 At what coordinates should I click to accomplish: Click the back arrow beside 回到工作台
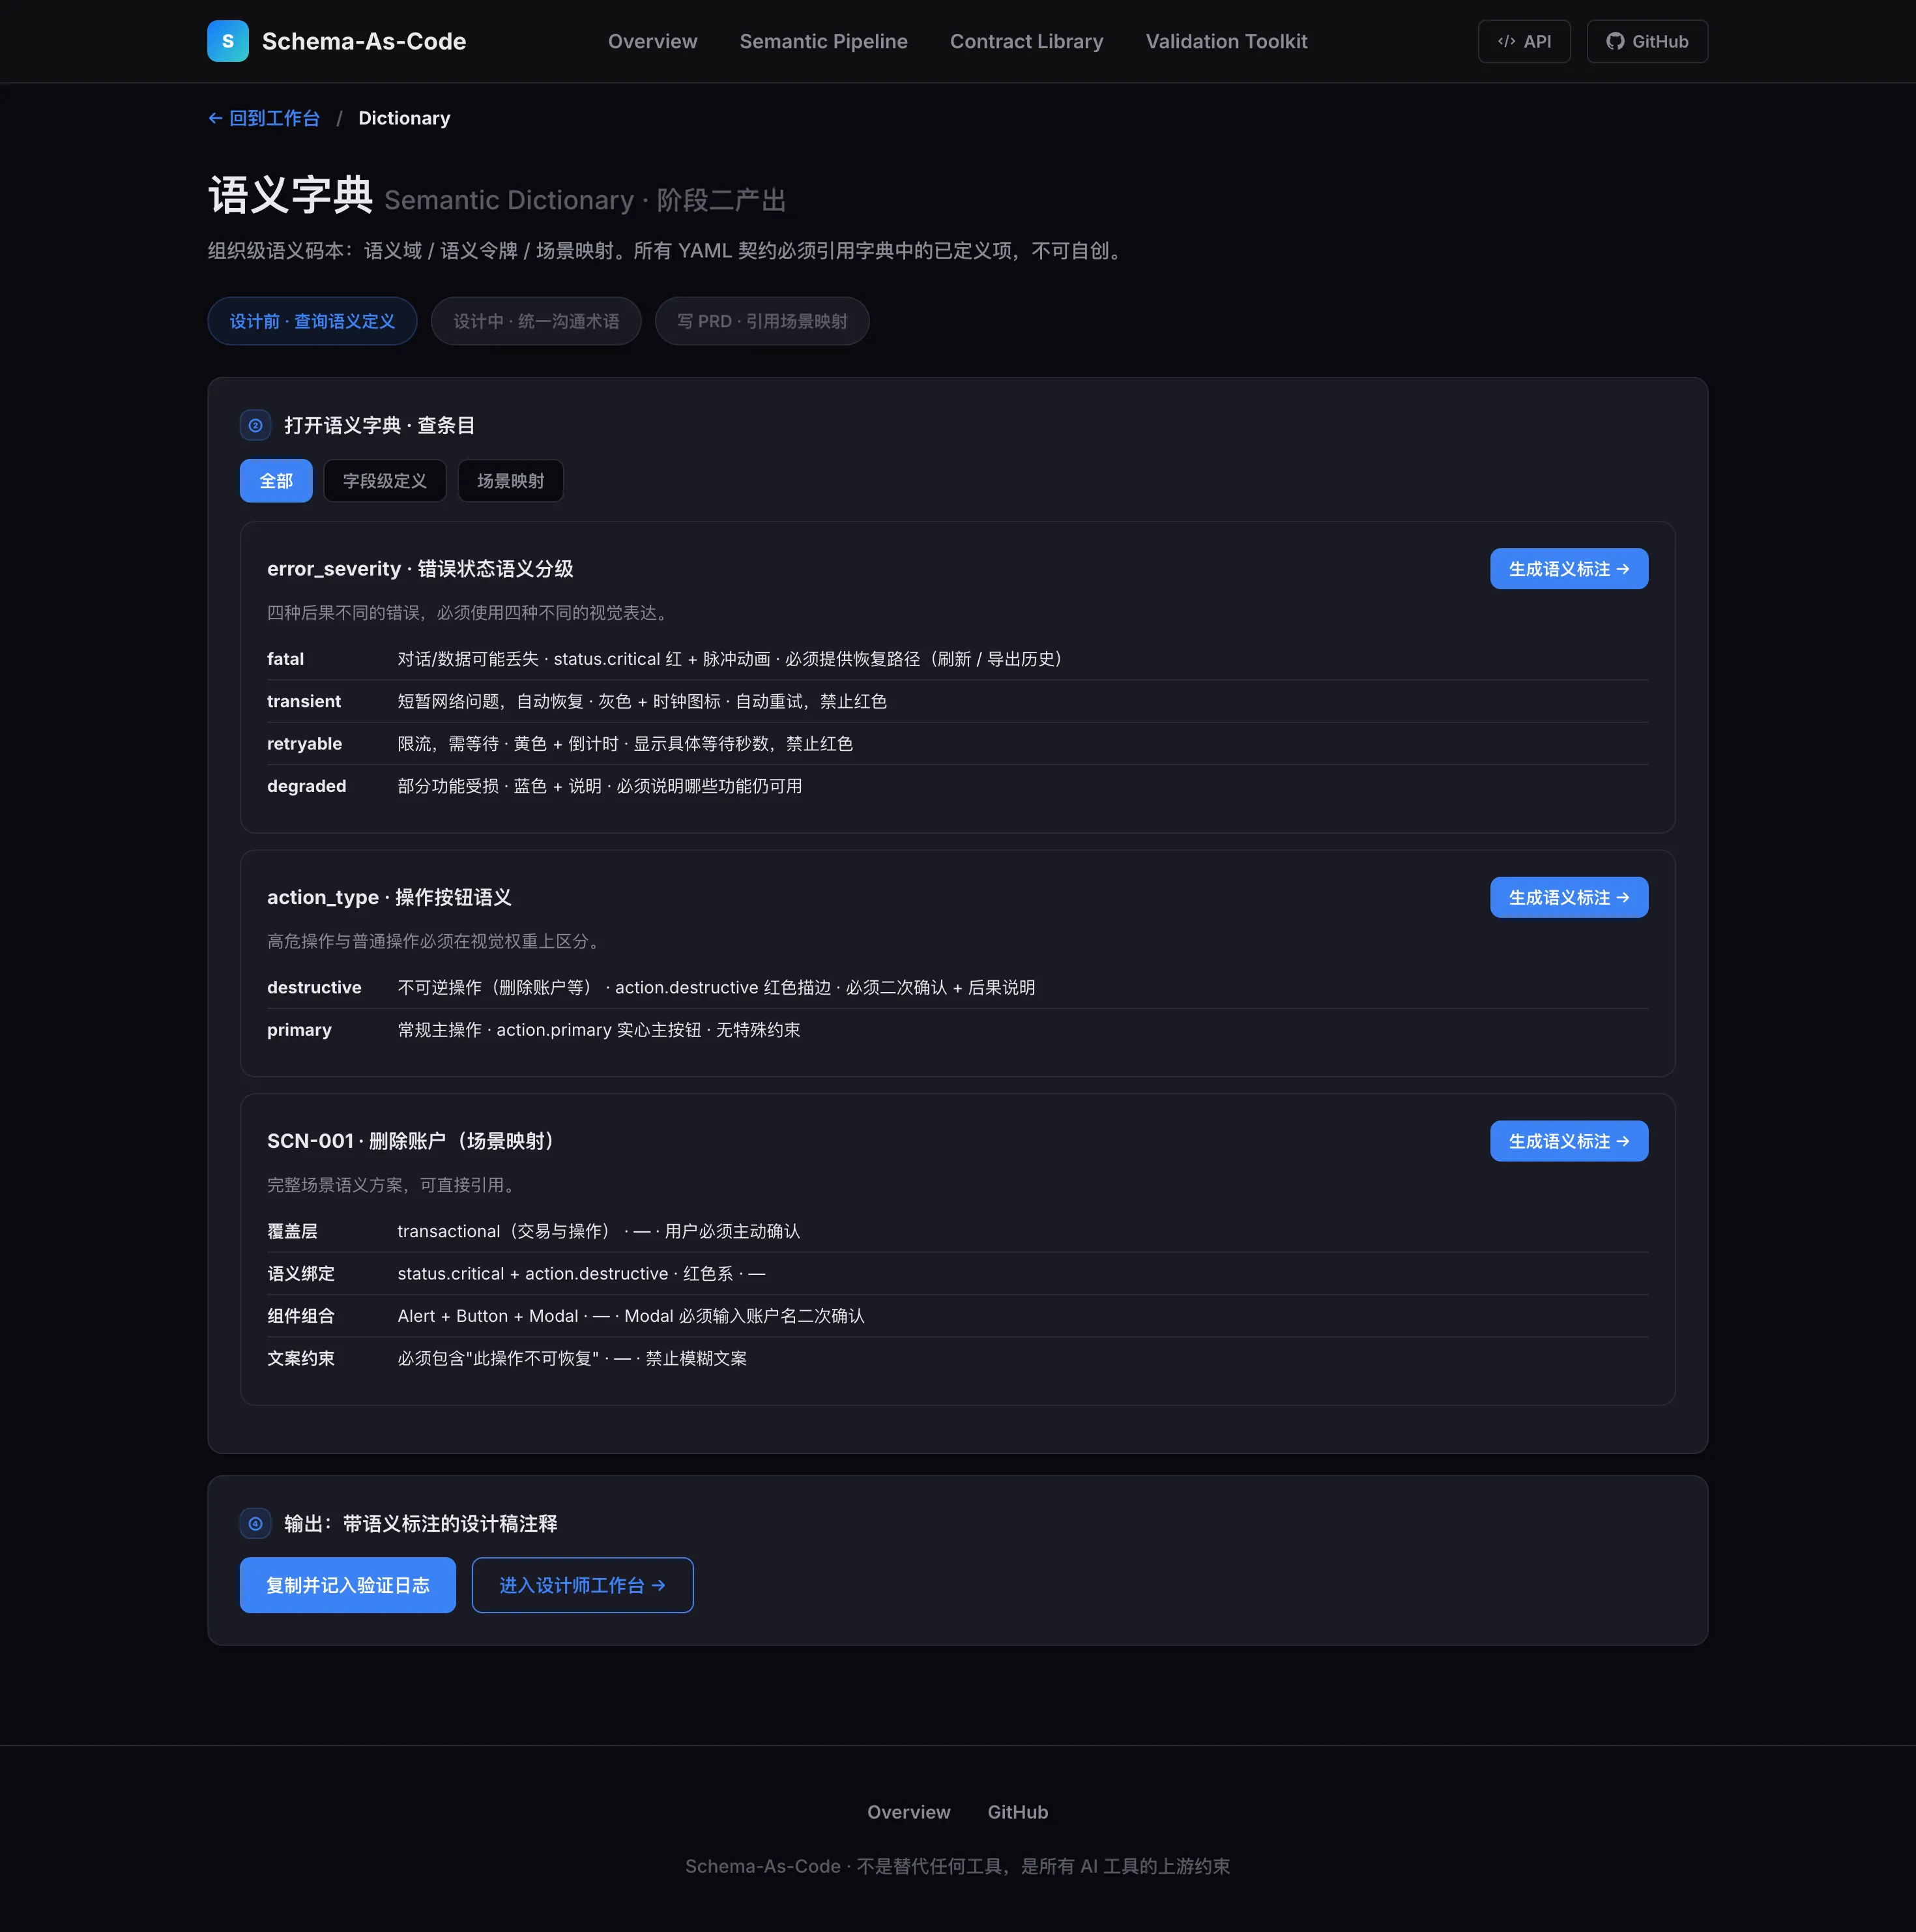(215, 118)
